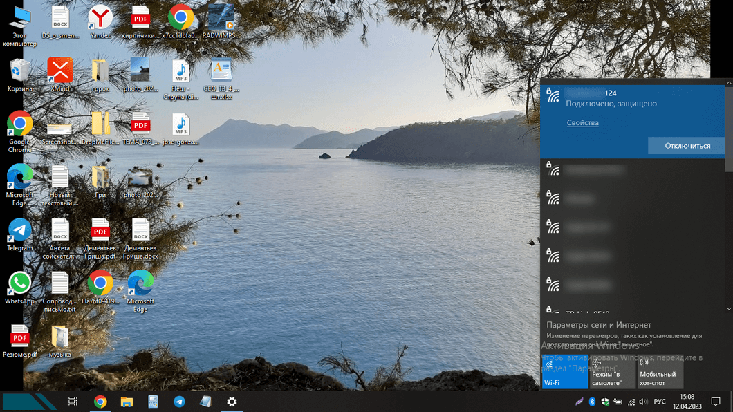Image resolution: width=733 pixels, height=412 pixels.
Task: Select the Корзина recycle bin icon
Action: pyautogui.click(x=19, y=75)
